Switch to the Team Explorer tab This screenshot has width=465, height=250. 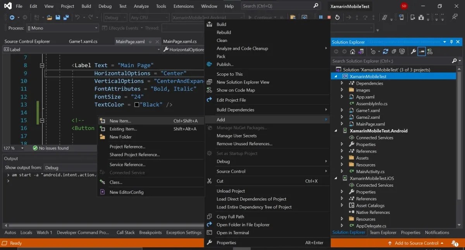(x=383, y=232)
